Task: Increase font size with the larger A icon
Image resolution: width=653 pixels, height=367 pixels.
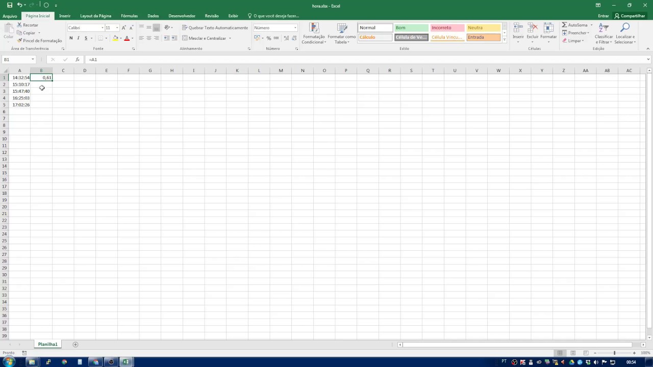Action: (123, 28)
